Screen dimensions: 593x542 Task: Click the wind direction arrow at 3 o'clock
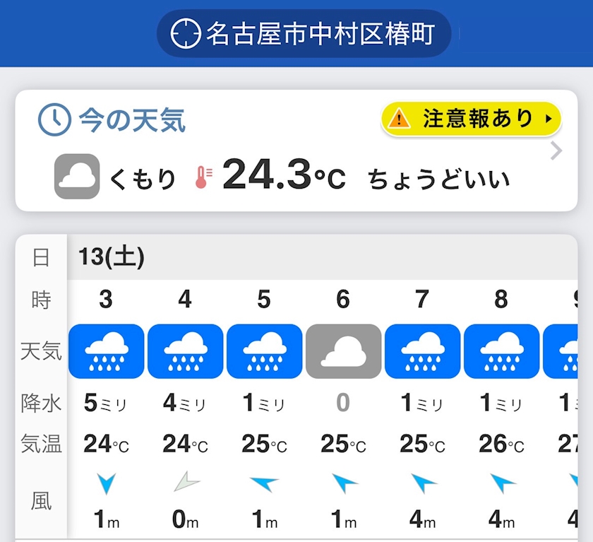[106, 483]
